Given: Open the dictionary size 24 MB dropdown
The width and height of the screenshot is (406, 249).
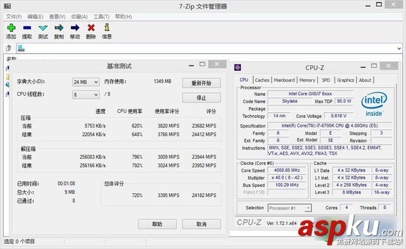Looking at the screenshot, I should point(86,82).
